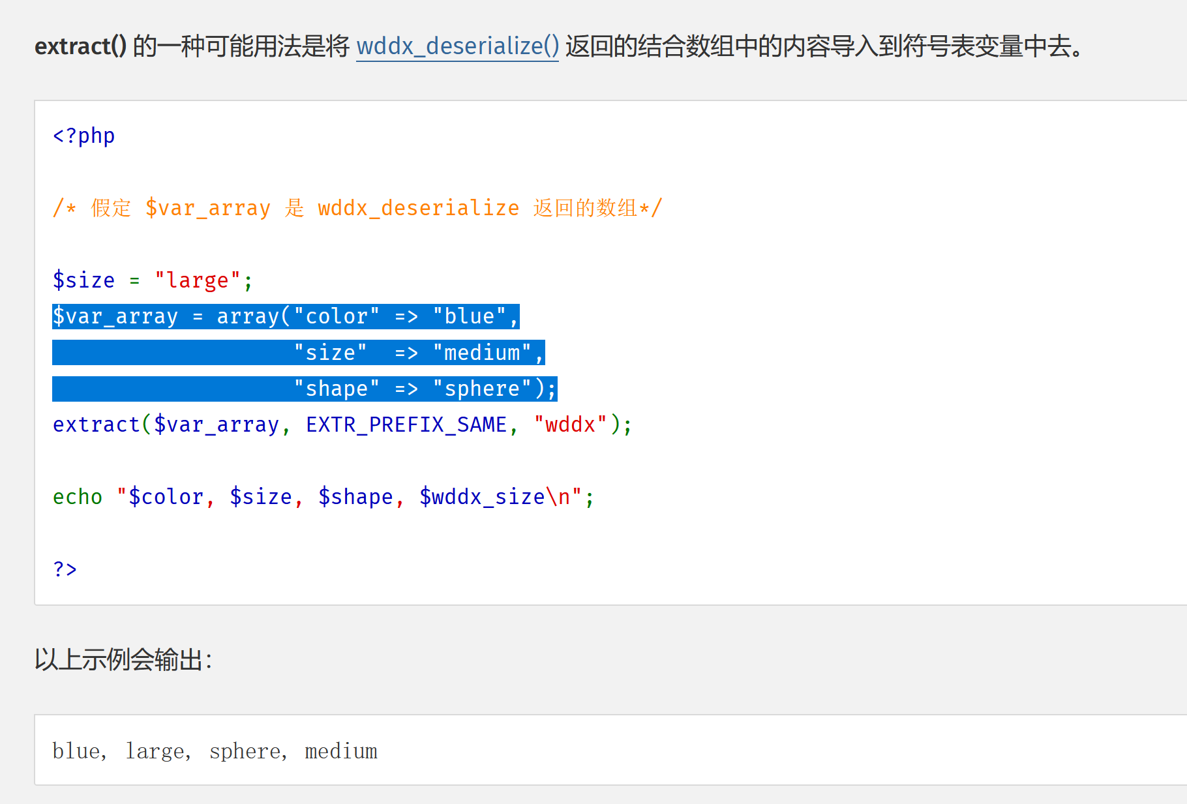Click the <?php opening tag
The height and width of the screenshot is (804, 1187).
pos(83,136)
